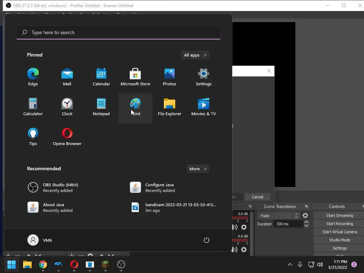Viewport: 364px width, 273px height.
Task: Mute the upper audio mixer channel
Action: pyautogui.click(x=235, y=227)
